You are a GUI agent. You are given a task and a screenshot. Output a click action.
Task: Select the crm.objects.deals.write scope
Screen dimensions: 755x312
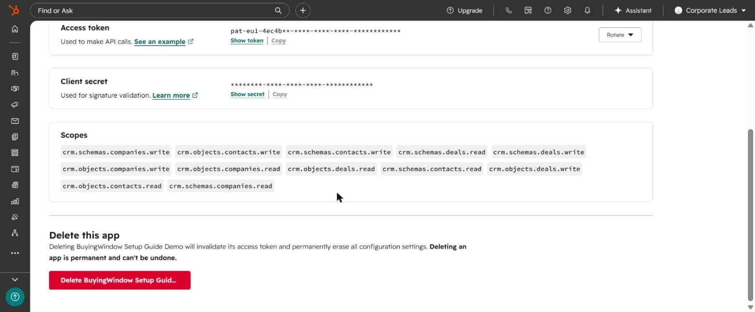[534, 169]
